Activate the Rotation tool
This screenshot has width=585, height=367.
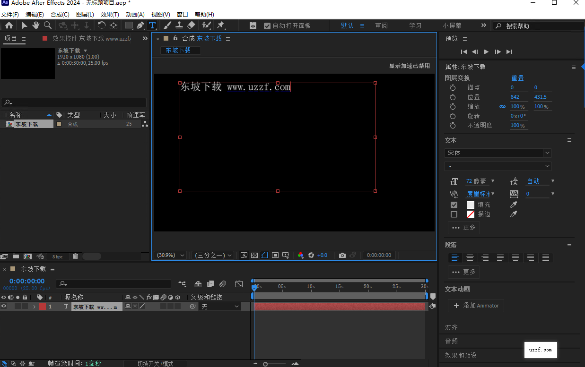(x=101, y=25)
